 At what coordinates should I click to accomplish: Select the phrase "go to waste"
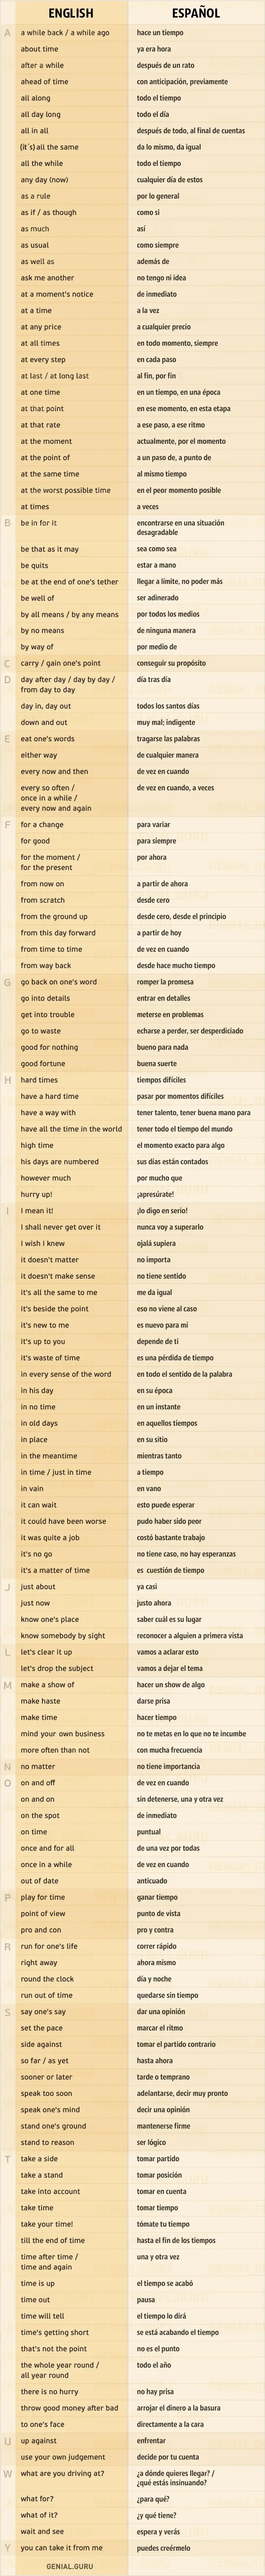(x=40, y=1031)
